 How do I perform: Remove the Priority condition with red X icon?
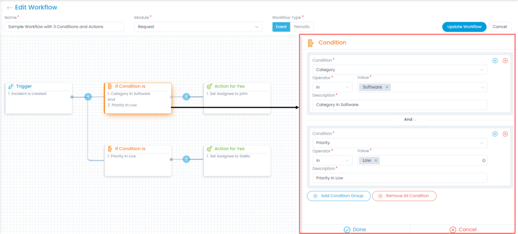[505, 134]
